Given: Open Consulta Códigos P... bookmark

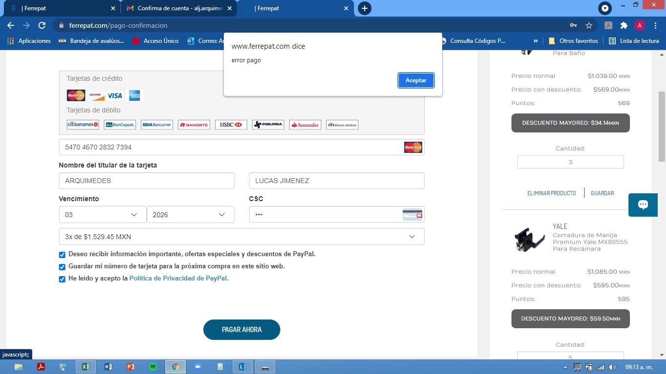Looking at the screenshot, I should (472, 41).
